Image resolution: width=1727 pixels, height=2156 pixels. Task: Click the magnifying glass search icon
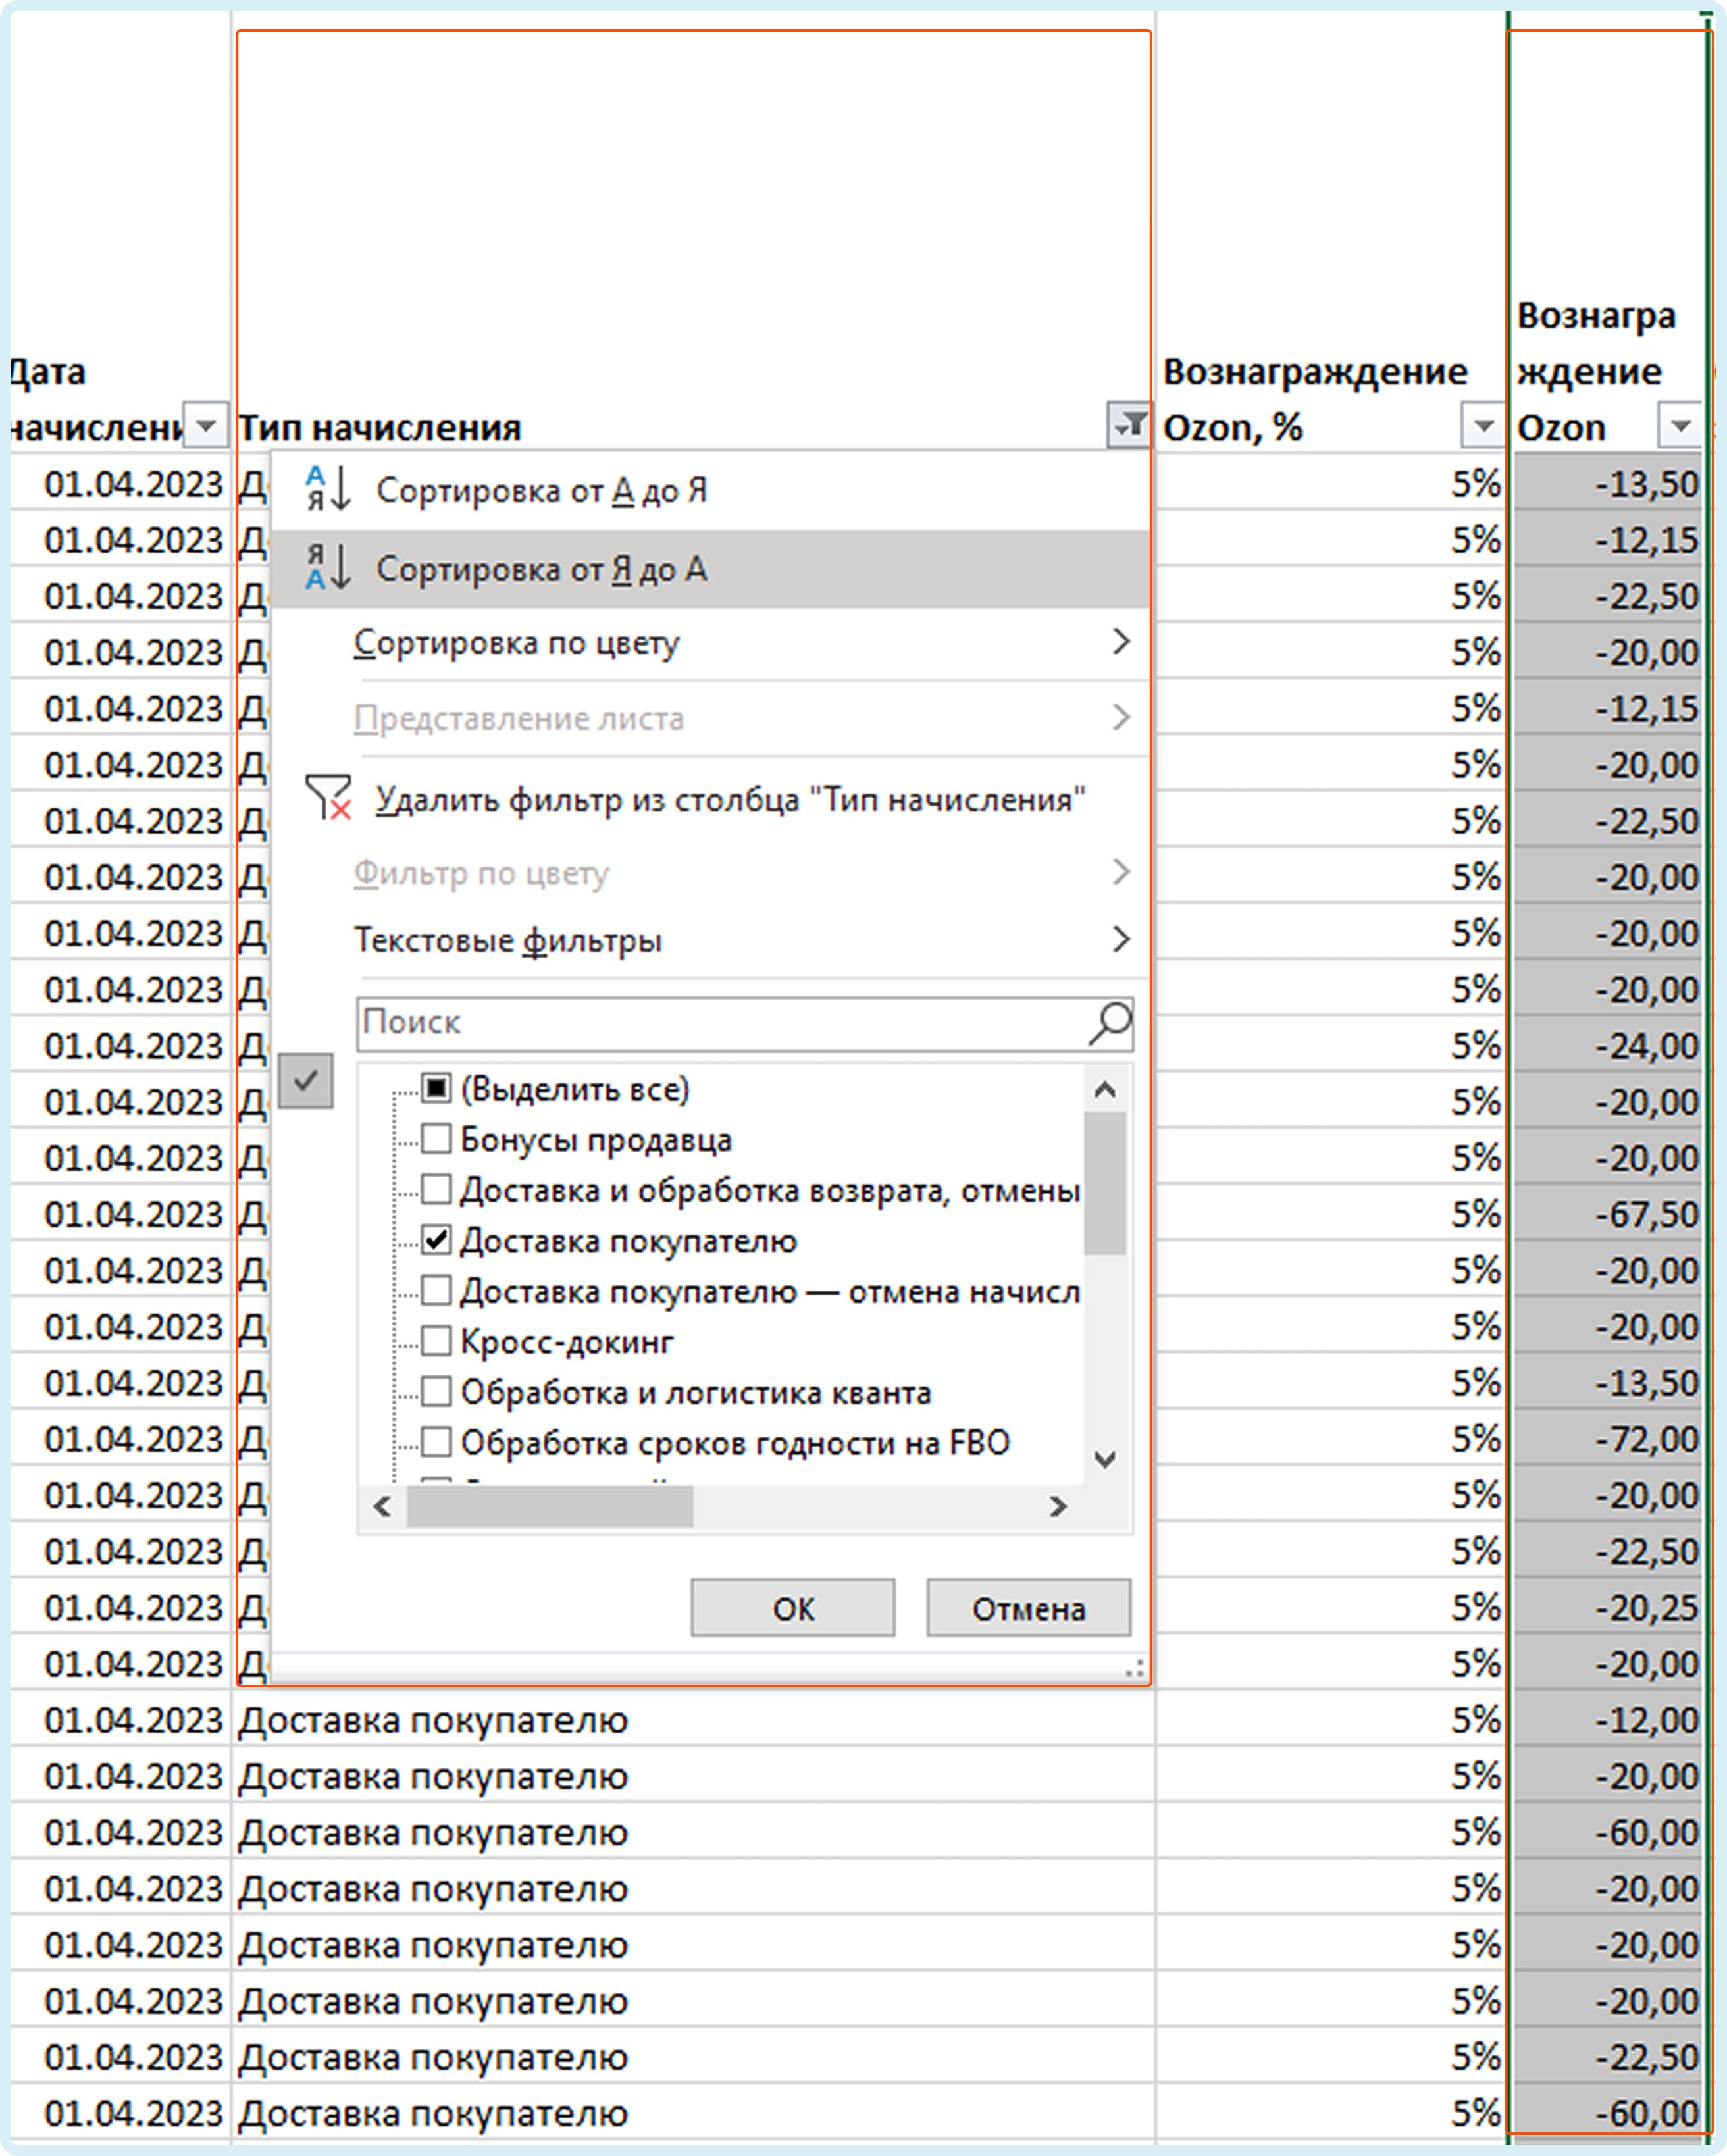pos(1109,1024)
